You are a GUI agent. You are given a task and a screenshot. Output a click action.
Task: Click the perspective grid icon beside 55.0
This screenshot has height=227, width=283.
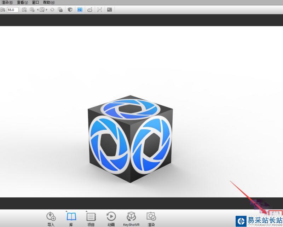3,10
